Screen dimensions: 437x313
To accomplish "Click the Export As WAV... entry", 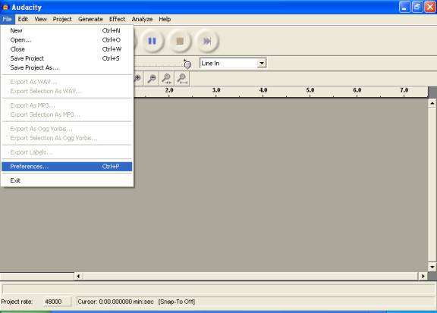I will (x=67, y=82).
